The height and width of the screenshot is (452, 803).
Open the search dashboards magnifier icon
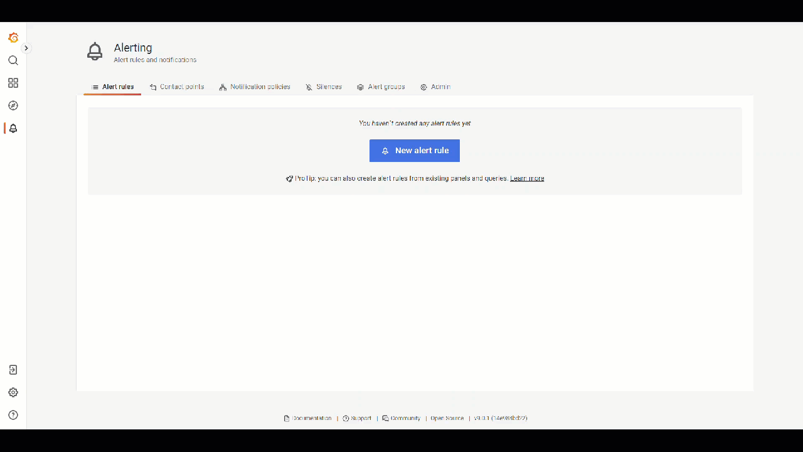[x=13, y=60]
